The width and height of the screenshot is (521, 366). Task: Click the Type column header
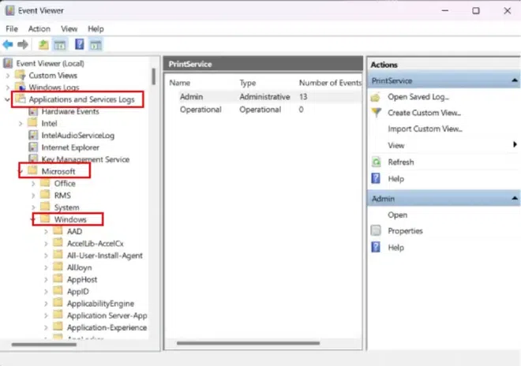pos(248,83)
